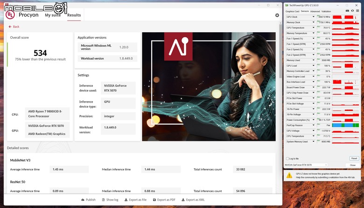
Task: Click the Procyon results vertical scrollbar
Action: pos(280,51)
